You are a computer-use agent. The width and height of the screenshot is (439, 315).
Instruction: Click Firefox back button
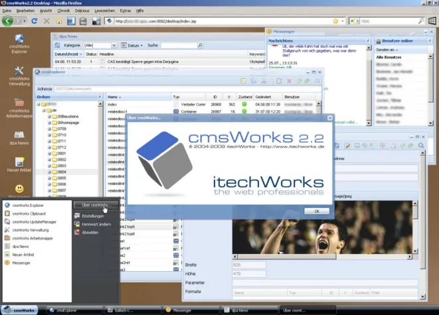coord(7,21)
